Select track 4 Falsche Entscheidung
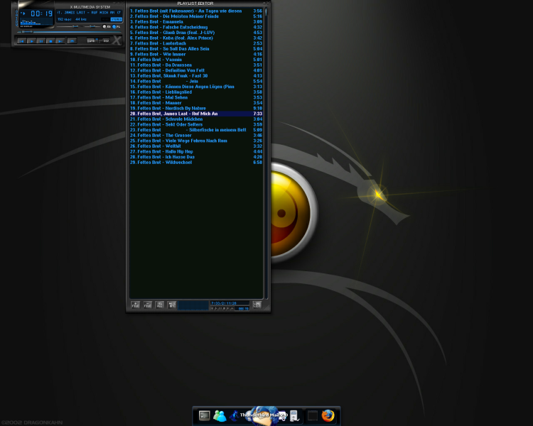Viewport: 533px width, 426px height. (196, 27)
